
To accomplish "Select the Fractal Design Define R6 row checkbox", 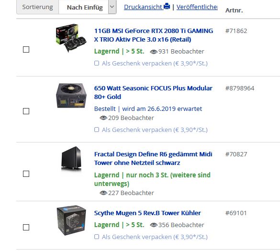I will (x=26, y=174).
